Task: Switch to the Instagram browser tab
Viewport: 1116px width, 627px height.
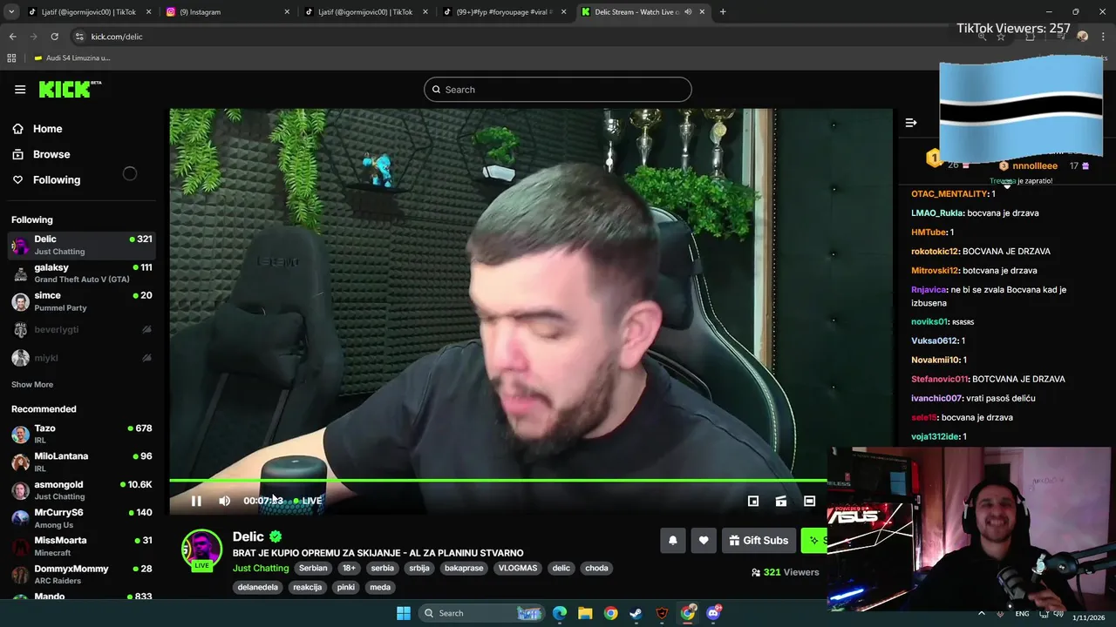Action: [x=227, y=12]
